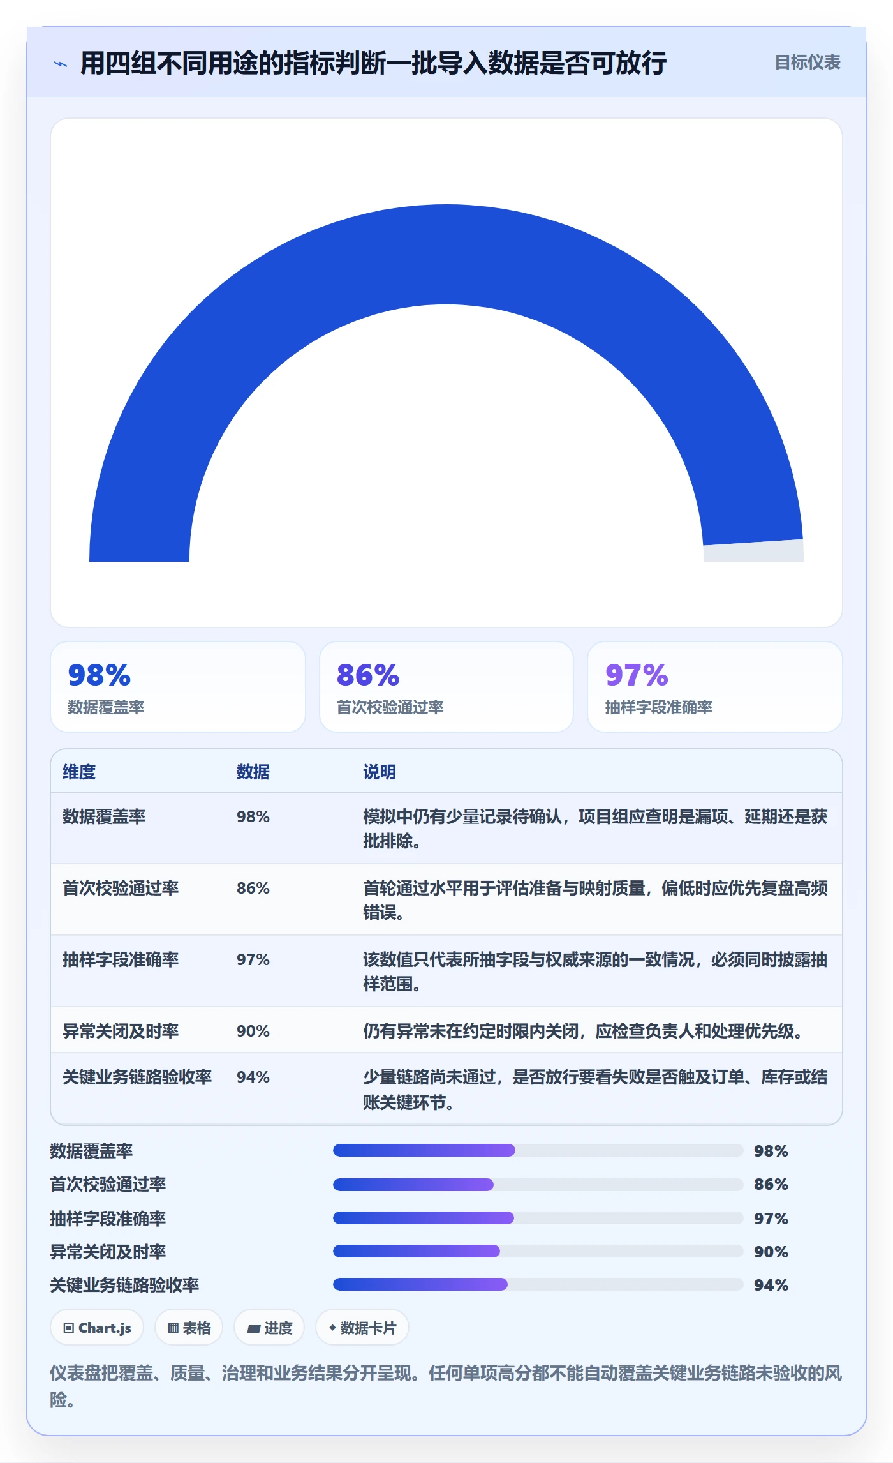Select the 表格 chip
The height and width of the screenshot is (1463, 893).
[189, 1328]
